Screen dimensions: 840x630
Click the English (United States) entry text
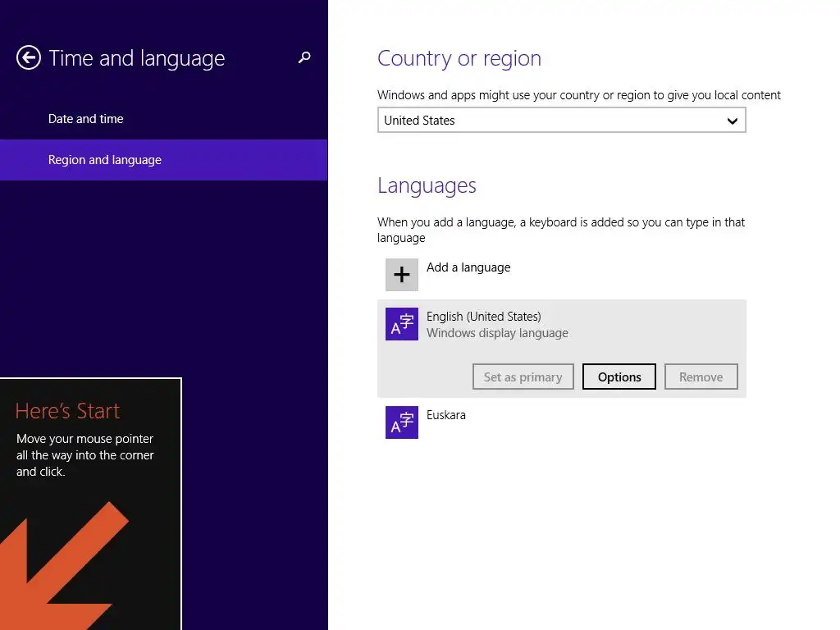(x=484, y=317)
